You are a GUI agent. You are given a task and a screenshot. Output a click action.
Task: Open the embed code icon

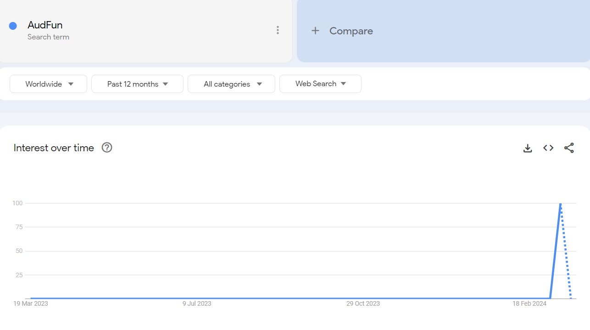point(548,148)
